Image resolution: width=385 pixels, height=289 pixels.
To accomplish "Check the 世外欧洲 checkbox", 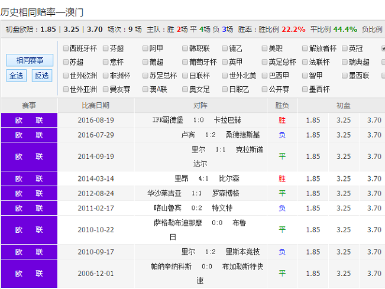I will 66,76.
